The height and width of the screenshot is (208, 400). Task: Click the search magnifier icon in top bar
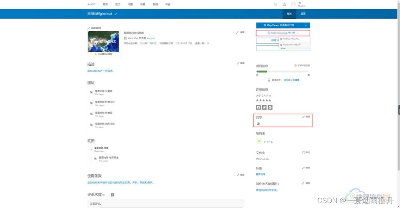[x=275, y=4]
